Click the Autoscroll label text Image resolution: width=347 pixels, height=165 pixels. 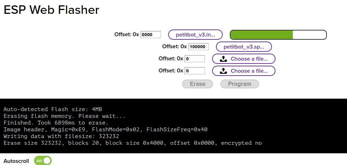pos(16,161)
